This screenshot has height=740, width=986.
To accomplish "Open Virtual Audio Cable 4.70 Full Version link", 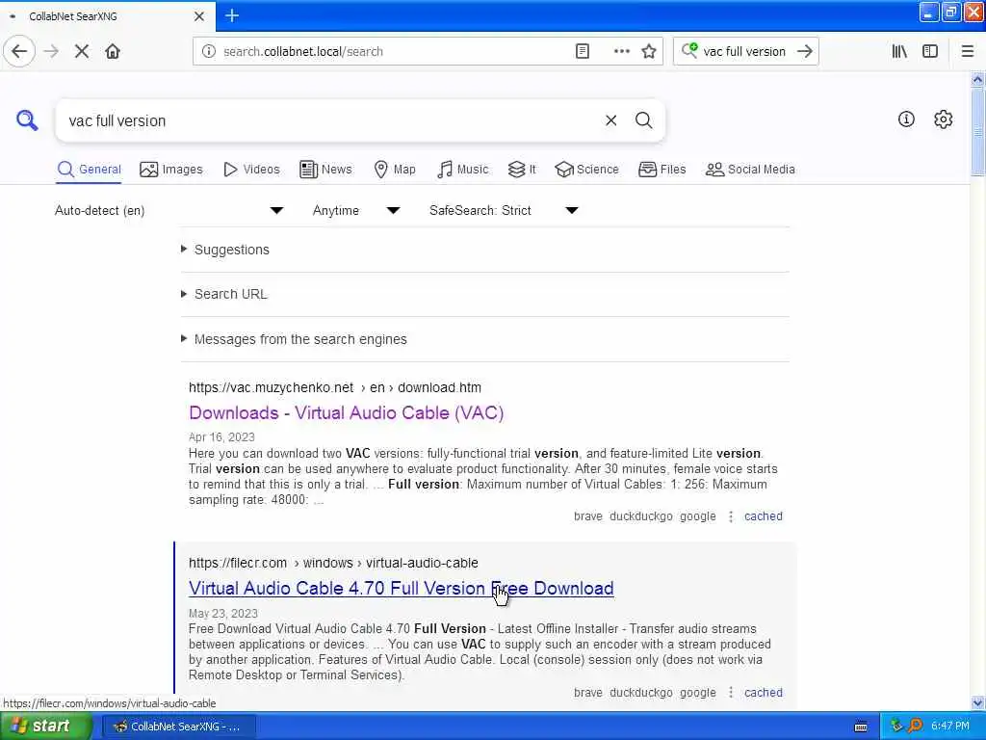I will [402, 588].
